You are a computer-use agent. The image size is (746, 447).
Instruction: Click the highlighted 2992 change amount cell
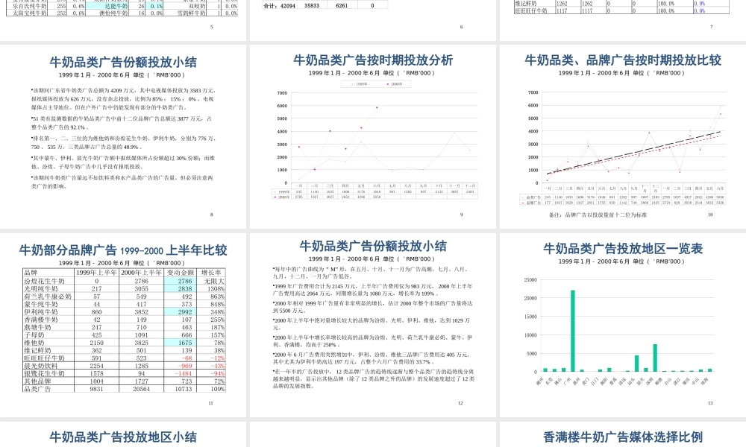coord(181,312)
